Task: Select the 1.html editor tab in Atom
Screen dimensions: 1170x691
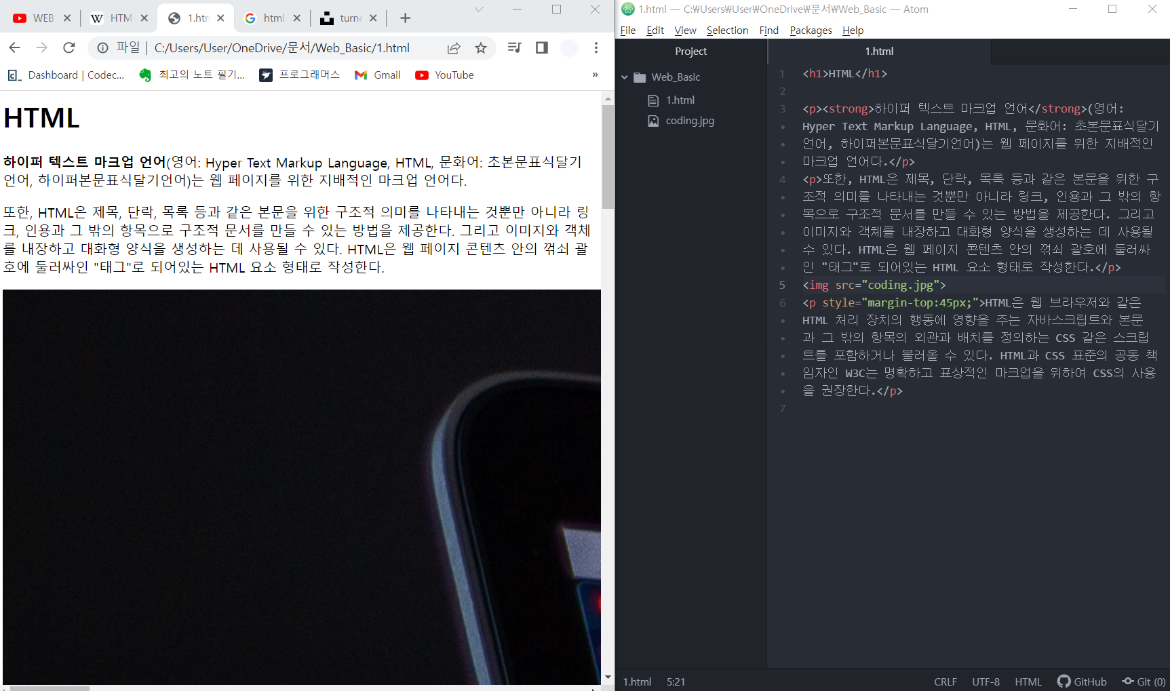Action: [x=879, y=52]
